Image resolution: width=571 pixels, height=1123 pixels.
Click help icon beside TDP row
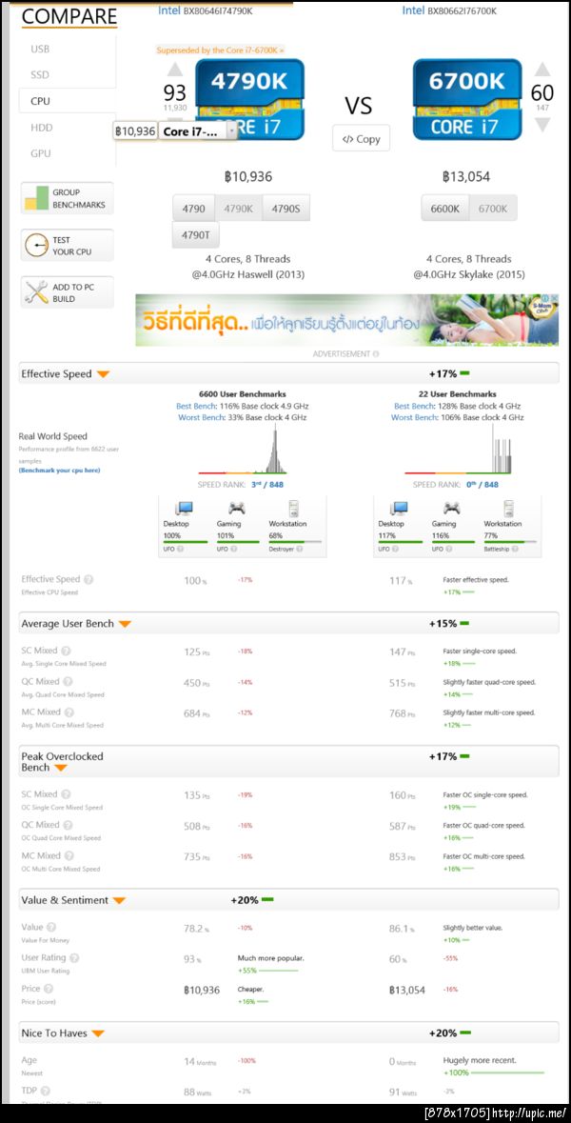click(46, 1091)
